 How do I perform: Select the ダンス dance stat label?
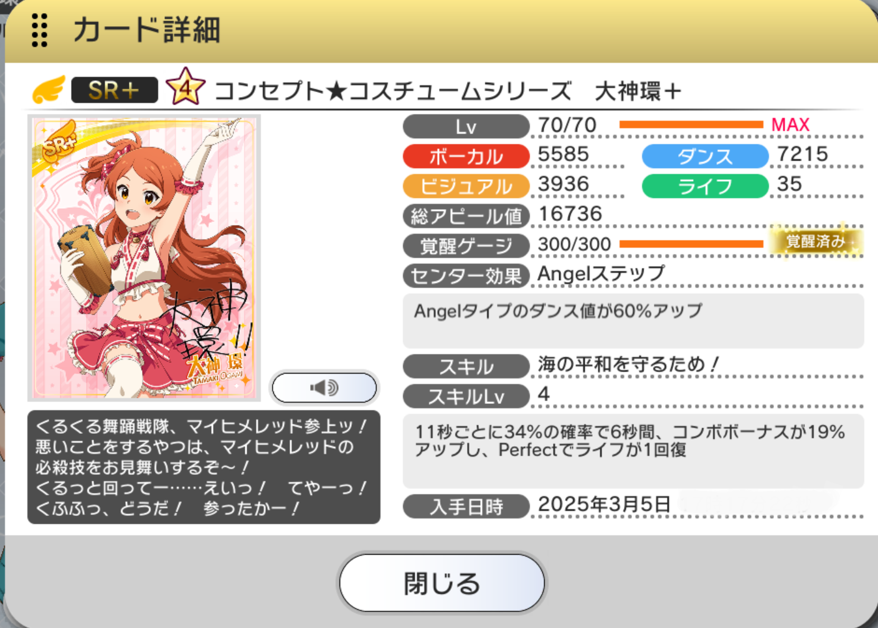click(x=705, y=156)
